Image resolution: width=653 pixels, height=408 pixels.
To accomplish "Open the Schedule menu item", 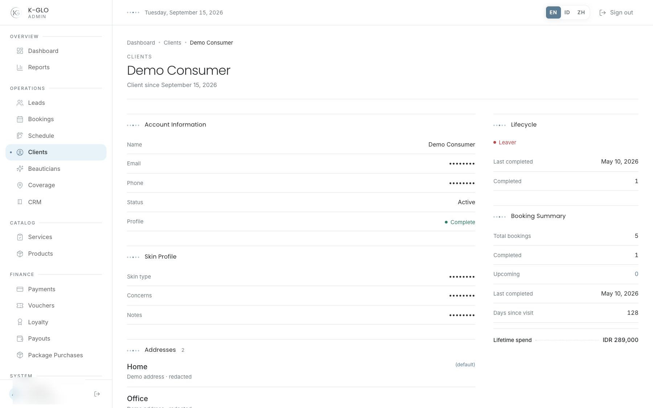I will coord(56,136).
